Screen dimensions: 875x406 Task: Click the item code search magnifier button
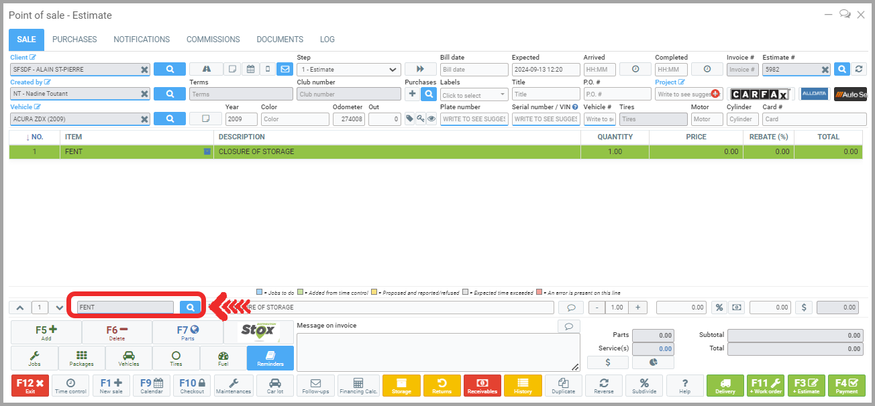[190, 307]
